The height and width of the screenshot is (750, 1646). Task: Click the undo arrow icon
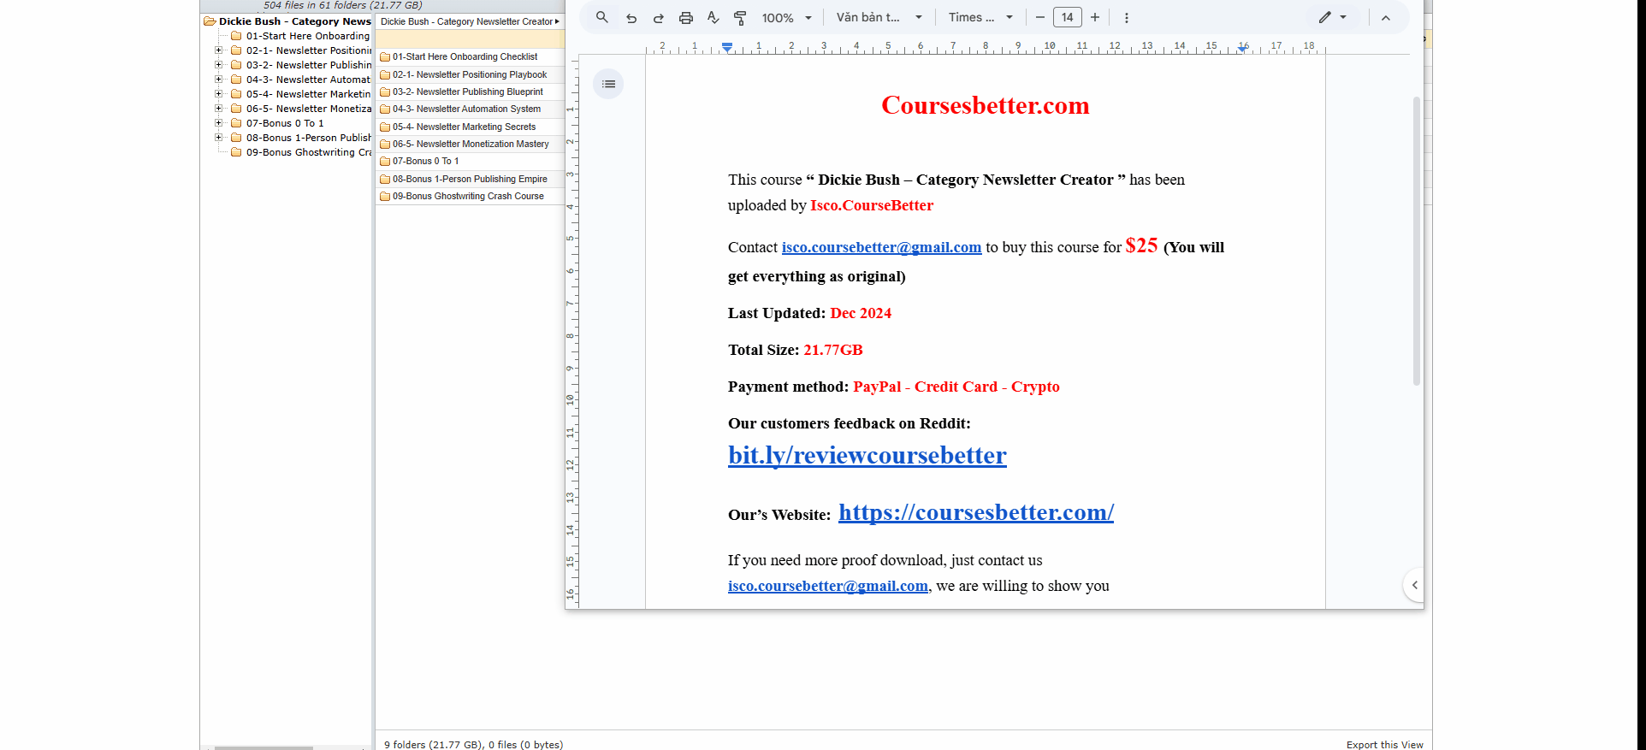631,18
